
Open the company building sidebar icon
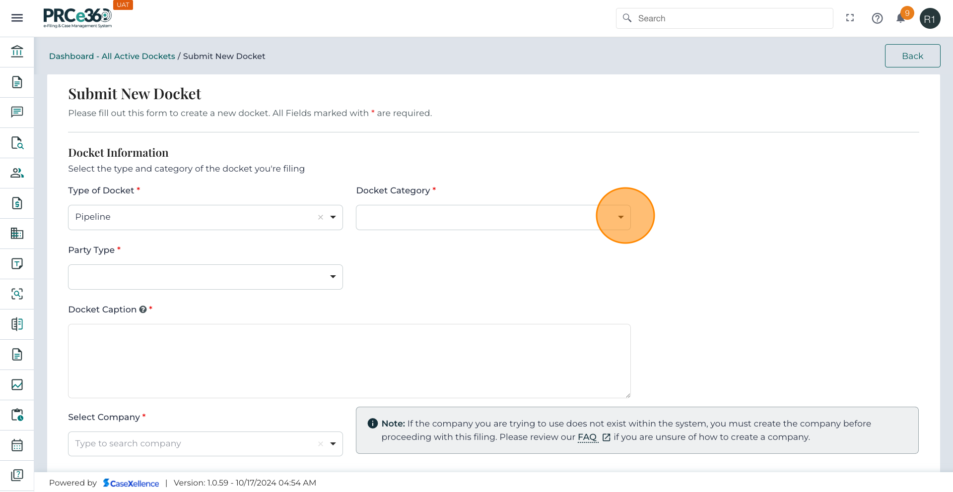click(17, 234)
